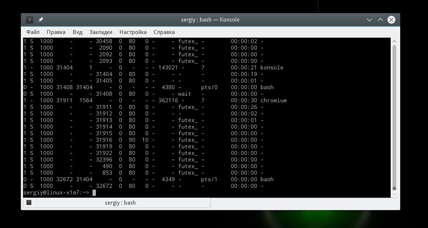This screenshot has height=228, width=428.
Task: Click the 'konsole' process name
Action: (271, 68)
